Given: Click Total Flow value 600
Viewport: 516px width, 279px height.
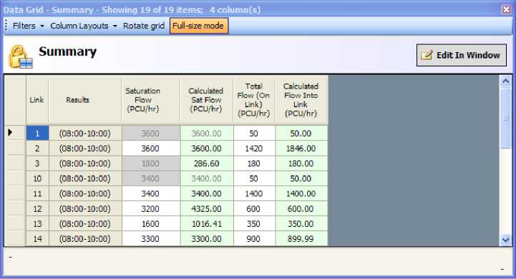Looking at the screenshot, I should click(254, 209).
